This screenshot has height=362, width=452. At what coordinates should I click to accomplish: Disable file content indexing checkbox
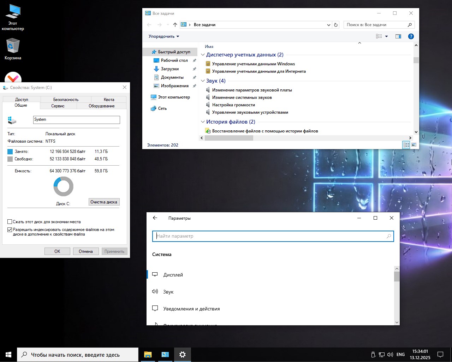[x=10, y=230]
